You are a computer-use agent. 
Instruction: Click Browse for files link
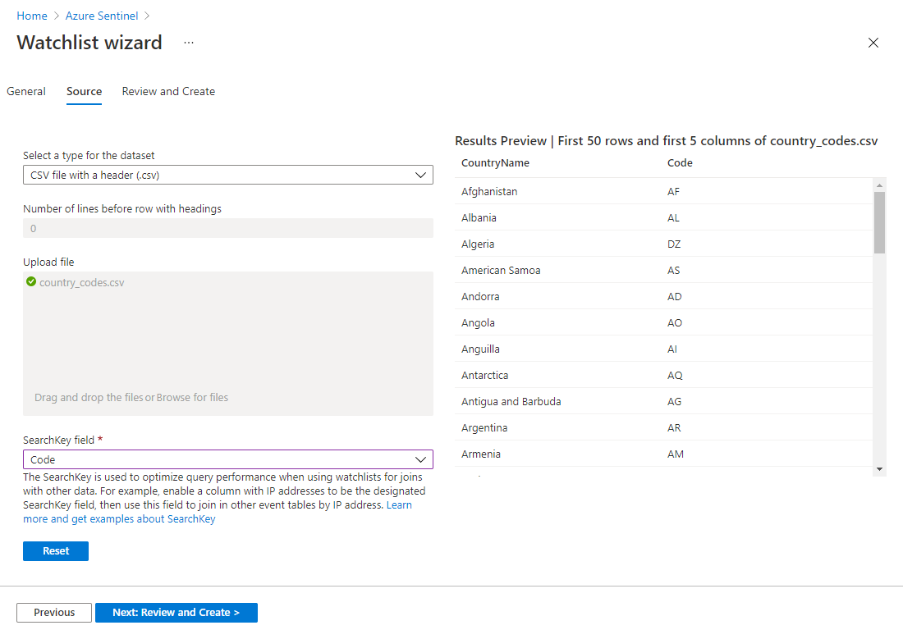click(x=192, y=398)
